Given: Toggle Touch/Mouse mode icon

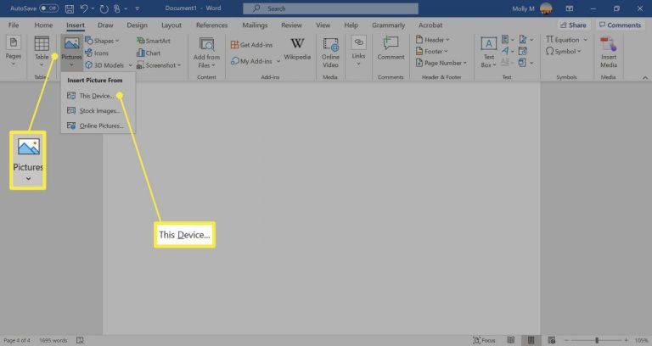Looking at the screenshot, I should point(117,8).
